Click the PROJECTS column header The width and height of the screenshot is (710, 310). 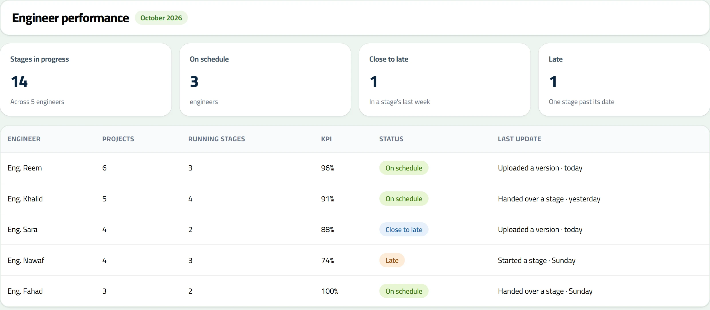118,139
